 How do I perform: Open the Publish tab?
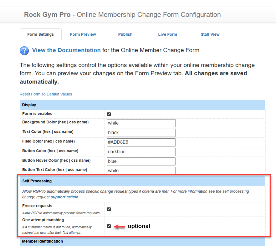(125, 34)
